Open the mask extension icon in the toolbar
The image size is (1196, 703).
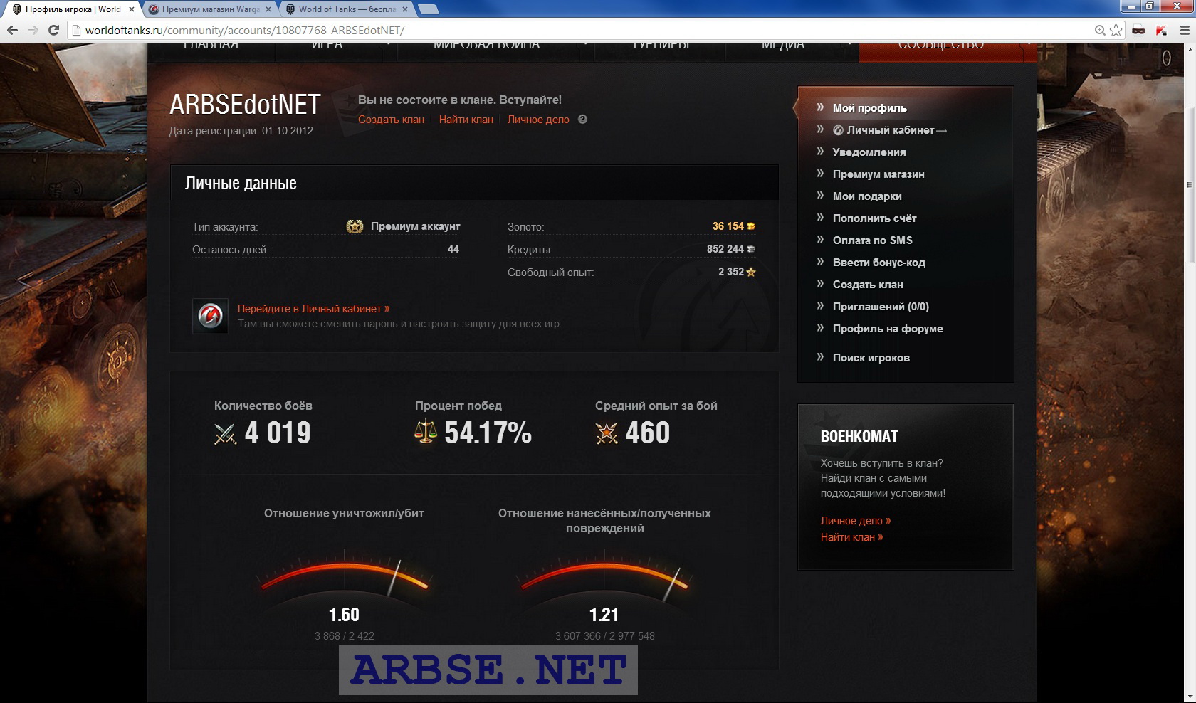pos(1138,30)
